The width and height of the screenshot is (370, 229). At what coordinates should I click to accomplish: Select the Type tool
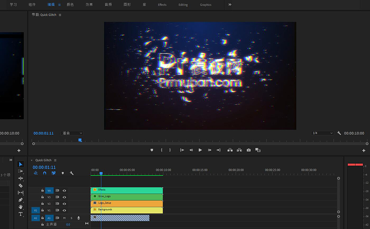coord(21,214)
